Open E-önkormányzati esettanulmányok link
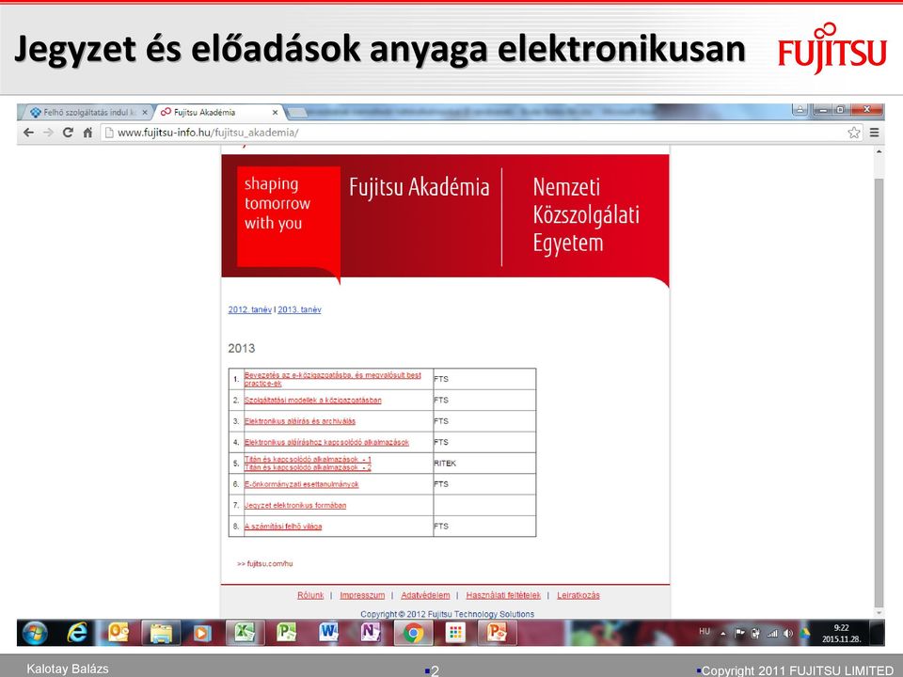Image resolution: width=903 pixels, height=677 pixels. [x=301, y=484]
